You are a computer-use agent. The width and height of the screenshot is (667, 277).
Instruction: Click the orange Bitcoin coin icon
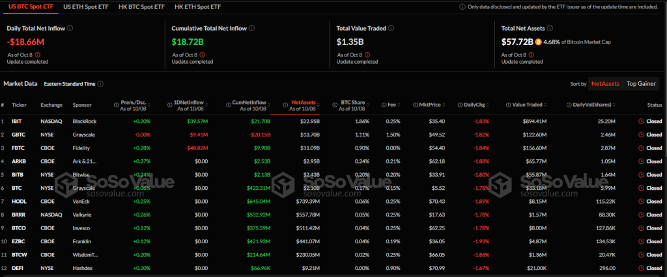pyautogui.click(x=539, y=42)
